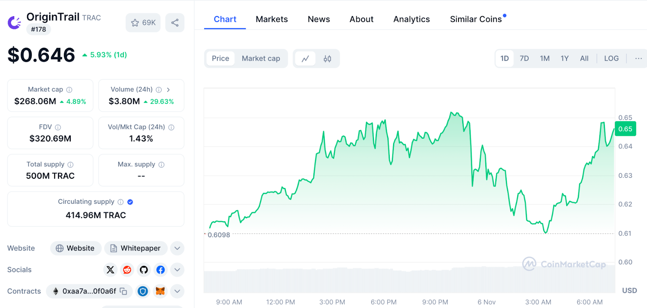647x308 pixels.
Task: Click the volume bars area under chart
Action: (409, 280)
